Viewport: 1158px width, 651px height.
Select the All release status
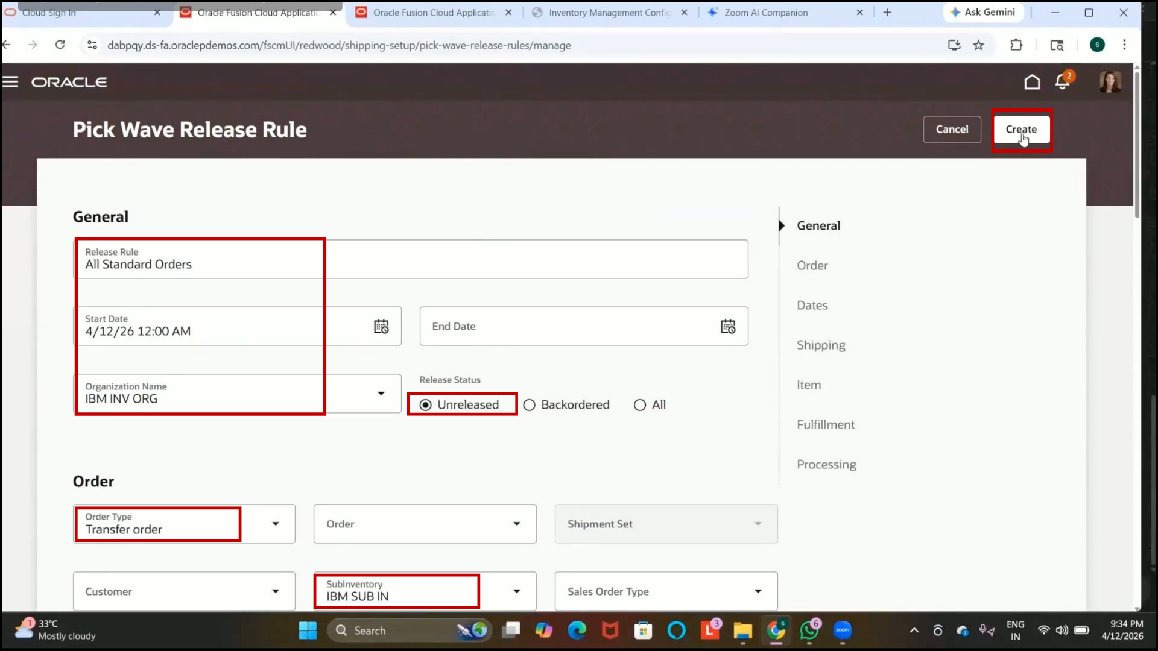pos(639,405)
